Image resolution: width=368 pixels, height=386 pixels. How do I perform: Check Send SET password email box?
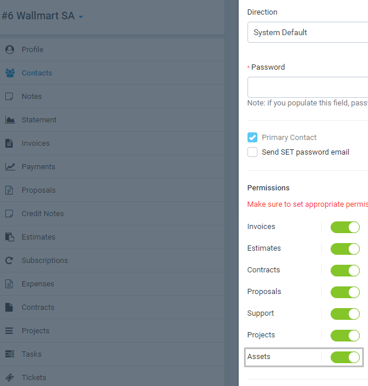[253, 152]
